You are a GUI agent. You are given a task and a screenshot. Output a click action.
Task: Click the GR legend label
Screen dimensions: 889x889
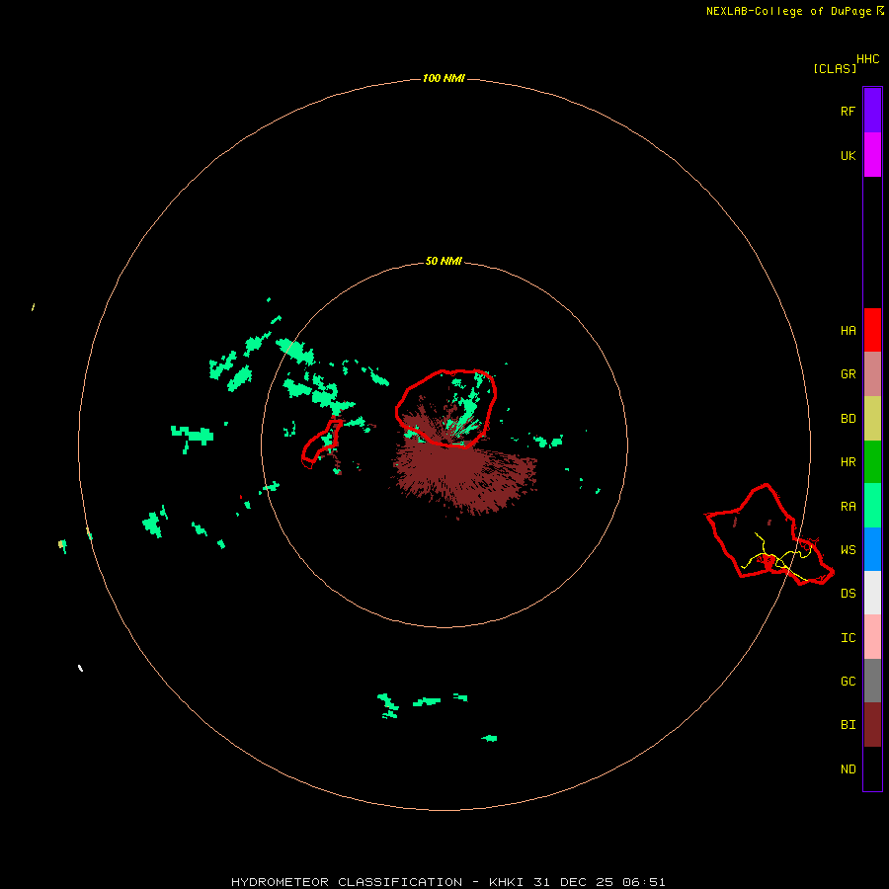click(x=848, y=374)
